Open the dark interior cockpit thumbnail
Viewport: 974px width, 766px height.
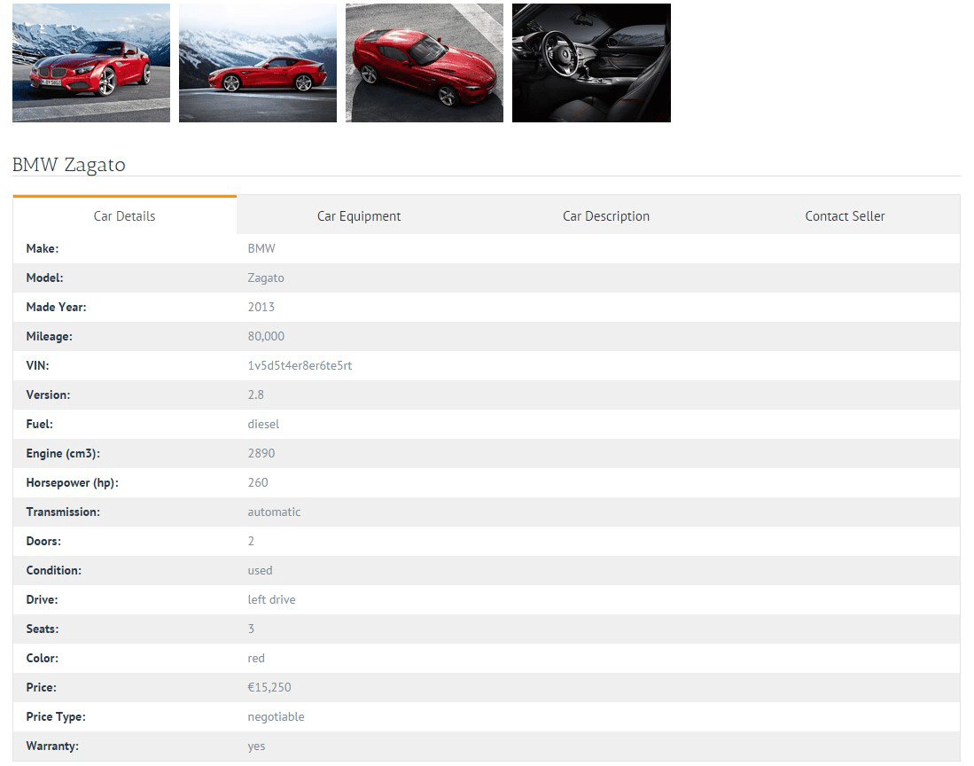point(591,62)
